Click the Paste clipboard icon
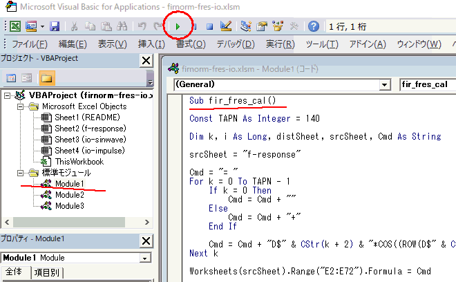The height and width of the screenshot is (282, 456). tap(106, 26)
